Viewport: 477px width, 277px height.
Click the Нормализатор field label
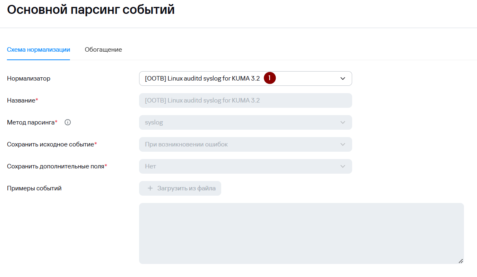tap(28, 79)
